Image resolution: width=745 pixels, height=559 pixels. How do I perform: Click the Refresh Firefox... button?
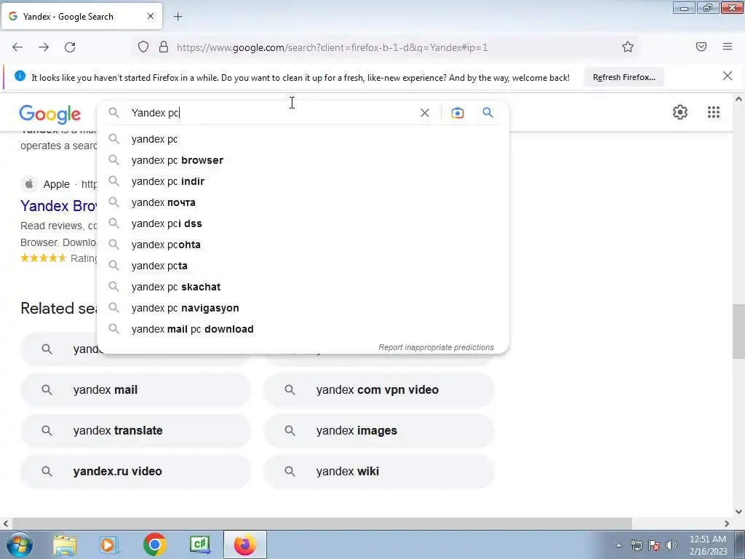(624, 77)
